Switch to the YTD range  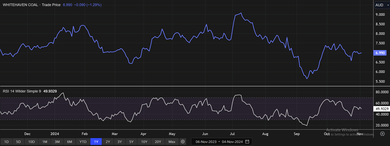83,142
